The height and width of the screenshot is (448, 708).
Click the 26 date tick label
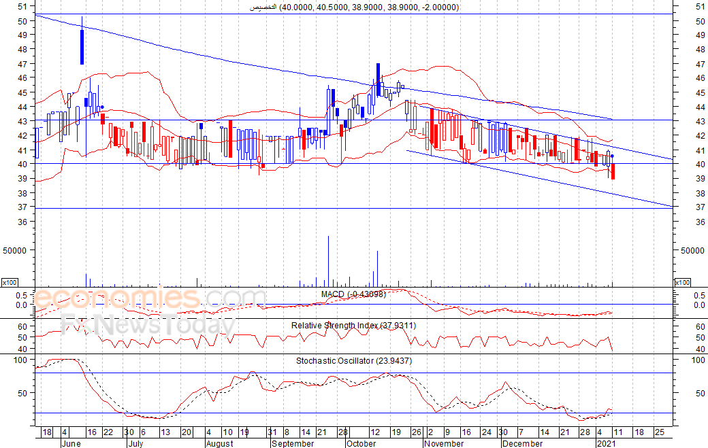[417, 432]
